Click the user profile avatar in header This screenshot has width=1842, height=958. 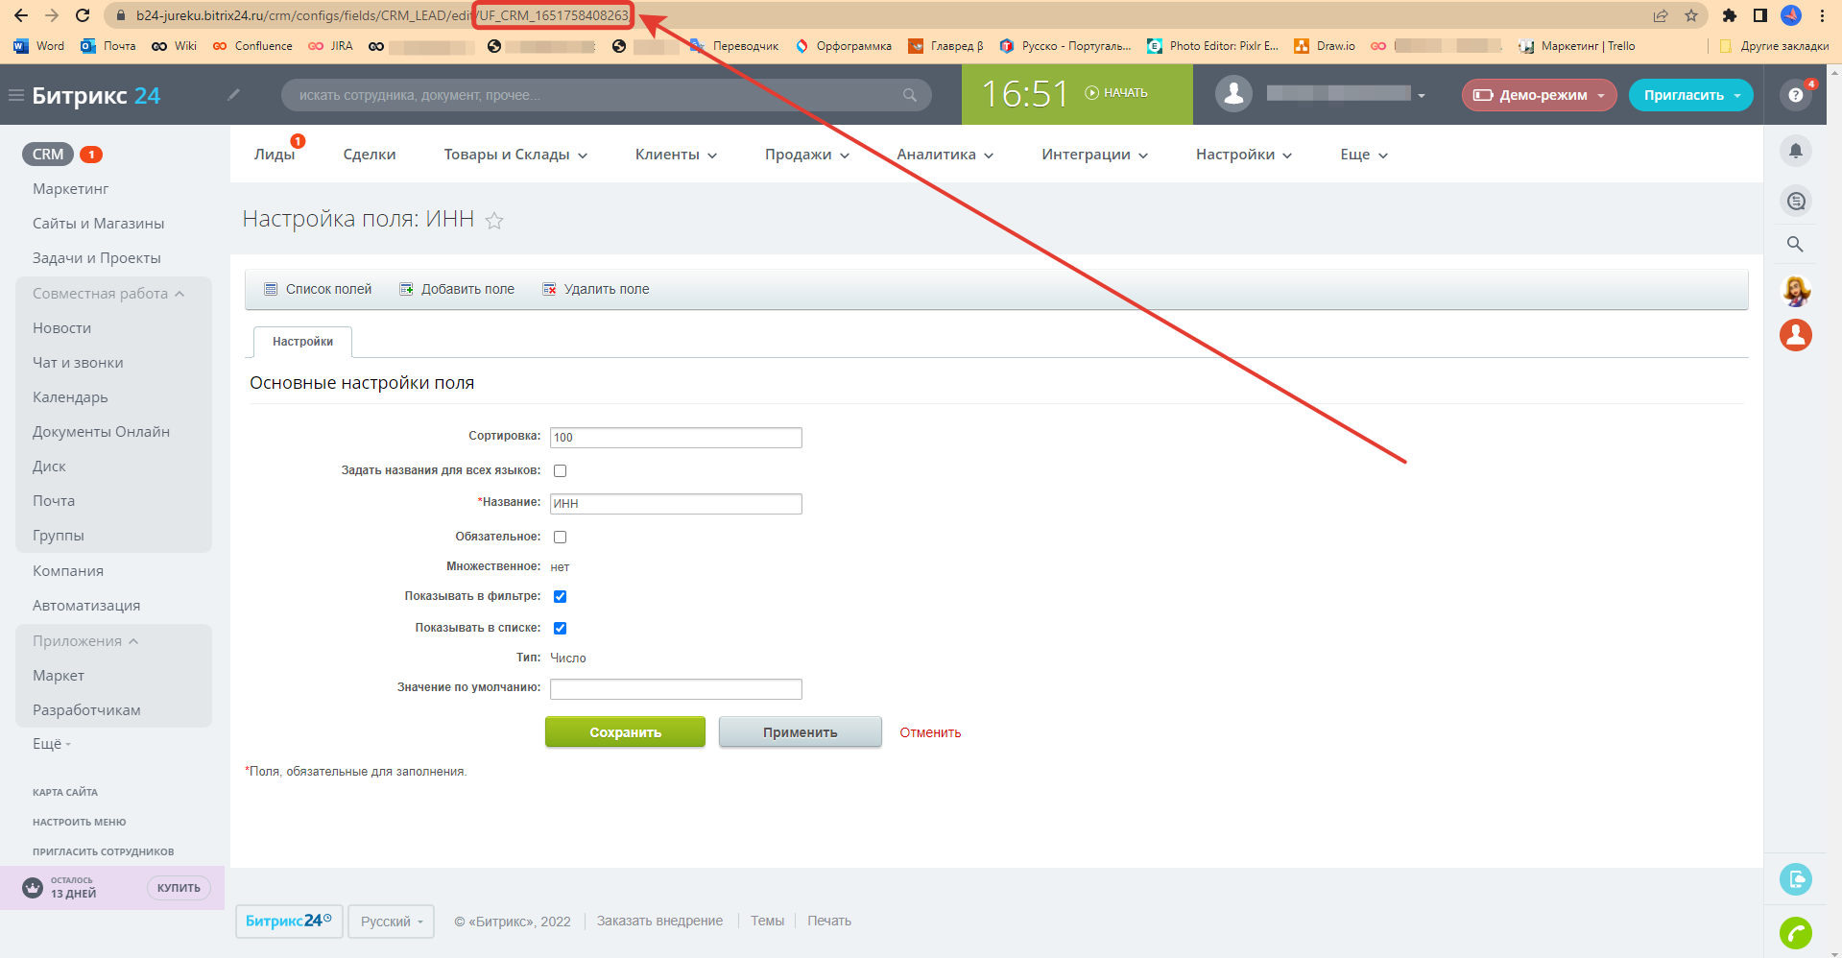(1233, 94)
